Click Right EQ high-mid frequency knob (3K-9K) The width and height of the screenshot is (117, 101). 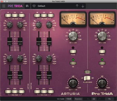point(39,25)
